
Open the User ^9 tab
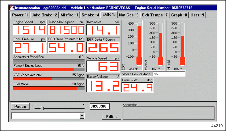(x=198, y=15)
